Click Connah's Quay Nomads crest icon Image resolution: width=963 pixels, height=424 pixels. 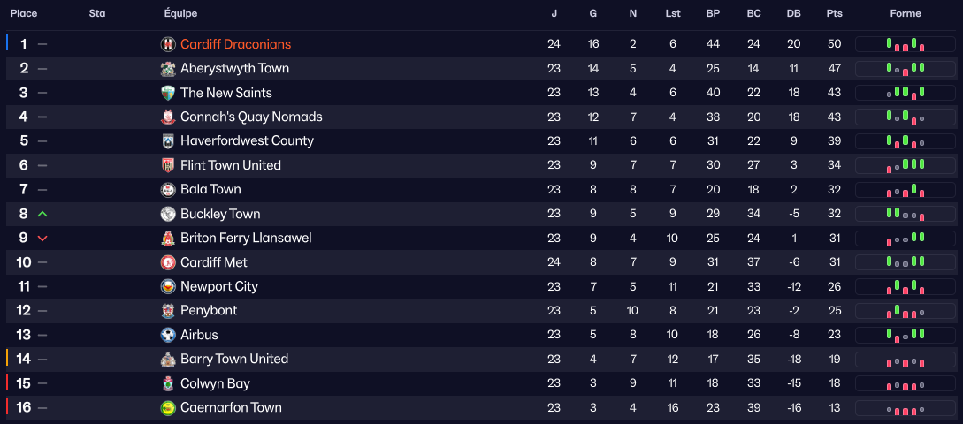(x=168, y=117)
